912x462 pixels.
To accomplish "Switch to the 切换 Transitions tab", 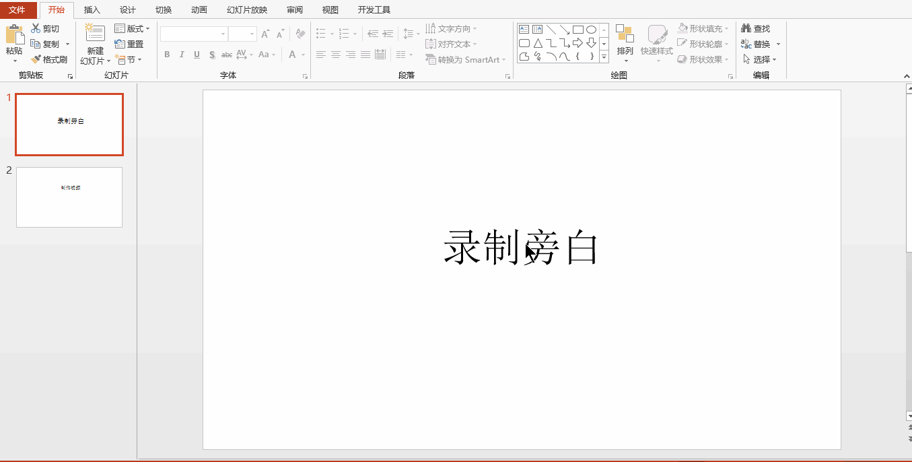I will (163, 10).
